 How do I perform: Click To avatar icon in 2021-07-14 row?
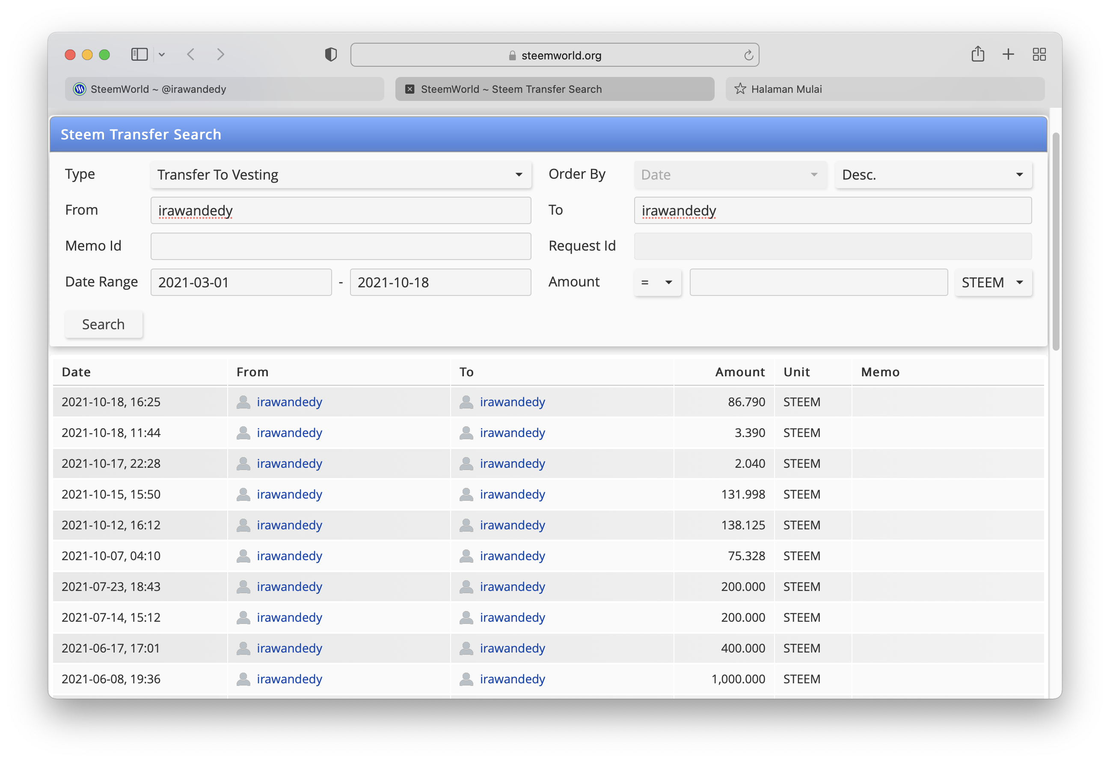tap(466, 617)
